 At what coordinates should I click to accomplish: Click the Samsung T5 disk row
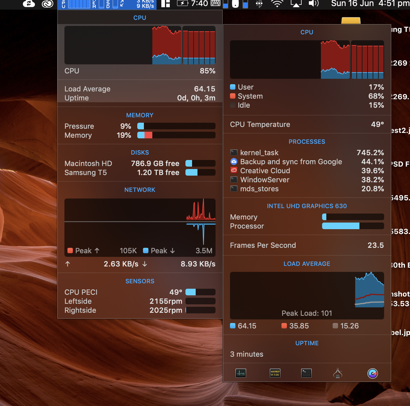point(140,173)
